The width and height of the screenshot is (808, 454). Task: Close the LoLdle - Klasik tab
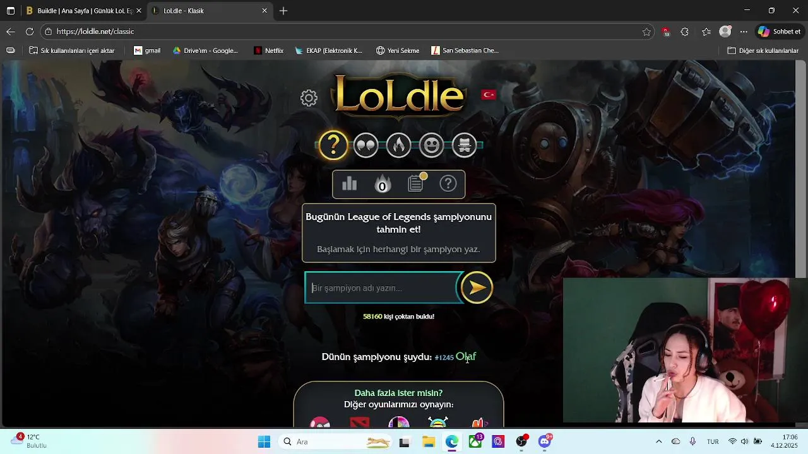point(264,11)
